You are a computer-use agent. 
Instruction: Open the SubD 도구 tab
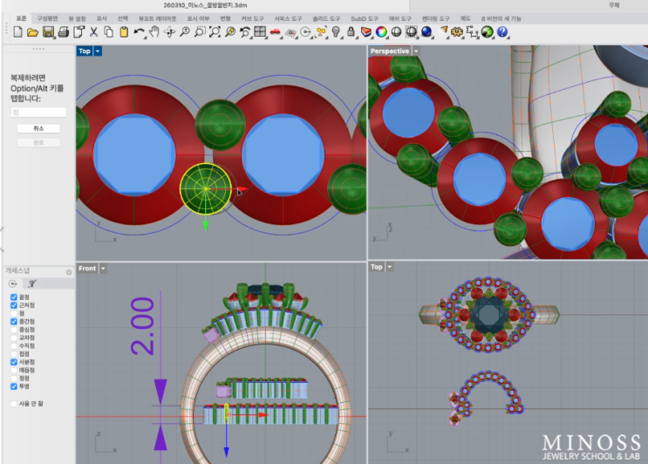[x=365, y=17]
